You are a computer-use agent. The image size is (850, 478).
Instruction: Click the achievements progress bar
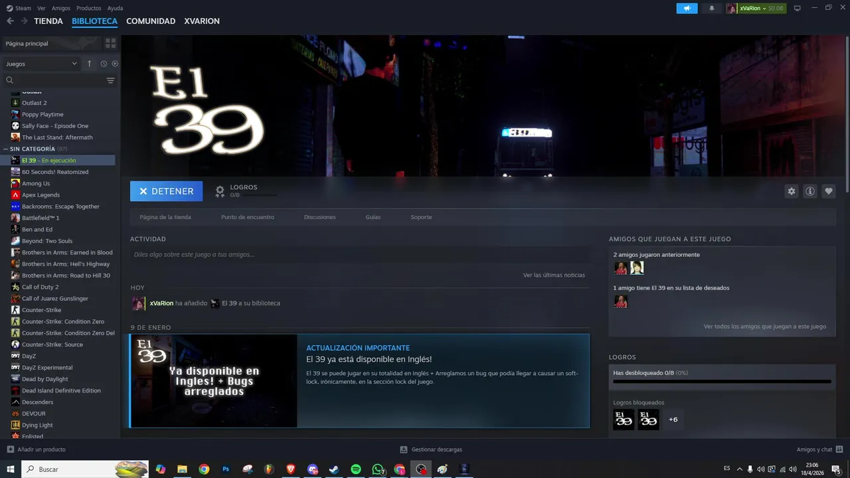point(722,382)
